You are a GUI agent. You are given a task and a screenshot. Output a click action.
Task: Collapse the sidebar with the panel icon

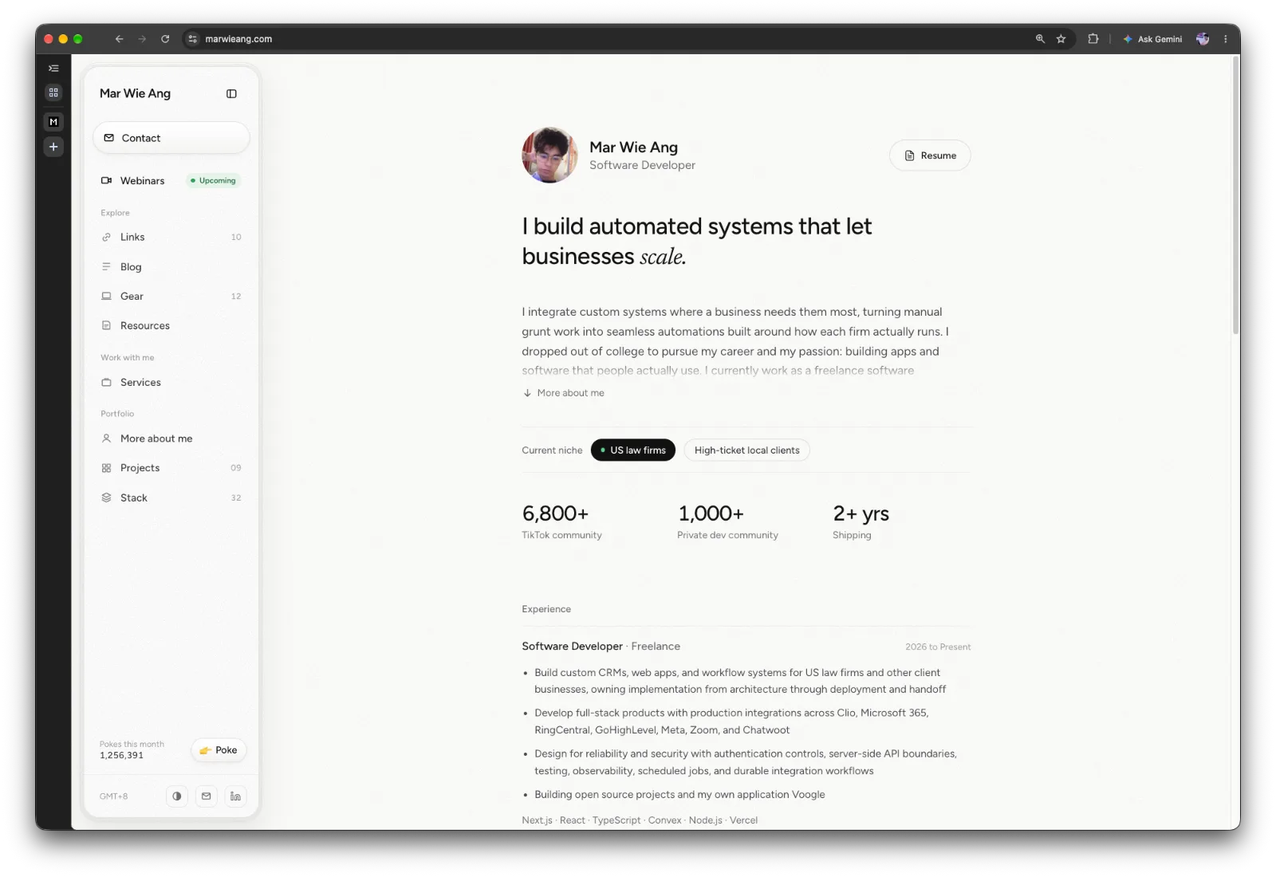tap(231, 94)
